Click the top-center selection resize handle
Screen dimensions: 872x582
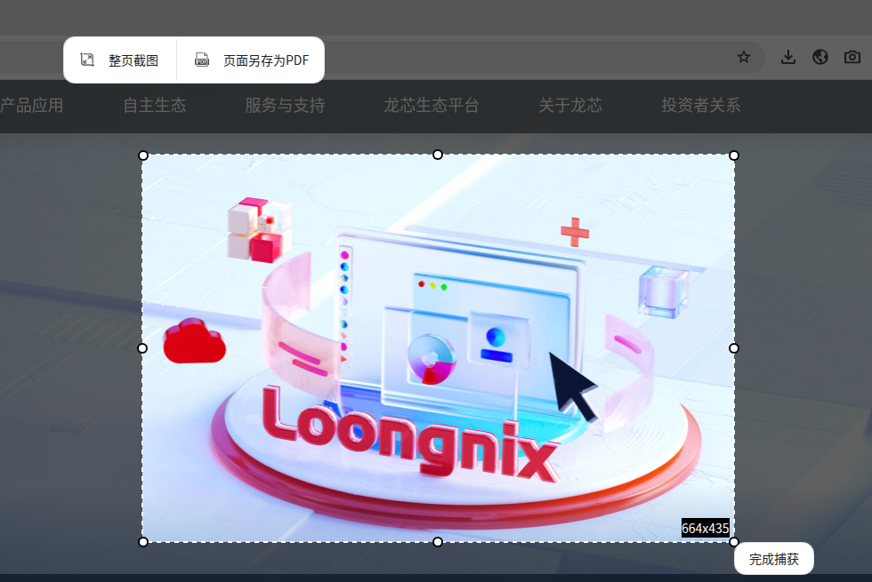click(x=438, y=155)
